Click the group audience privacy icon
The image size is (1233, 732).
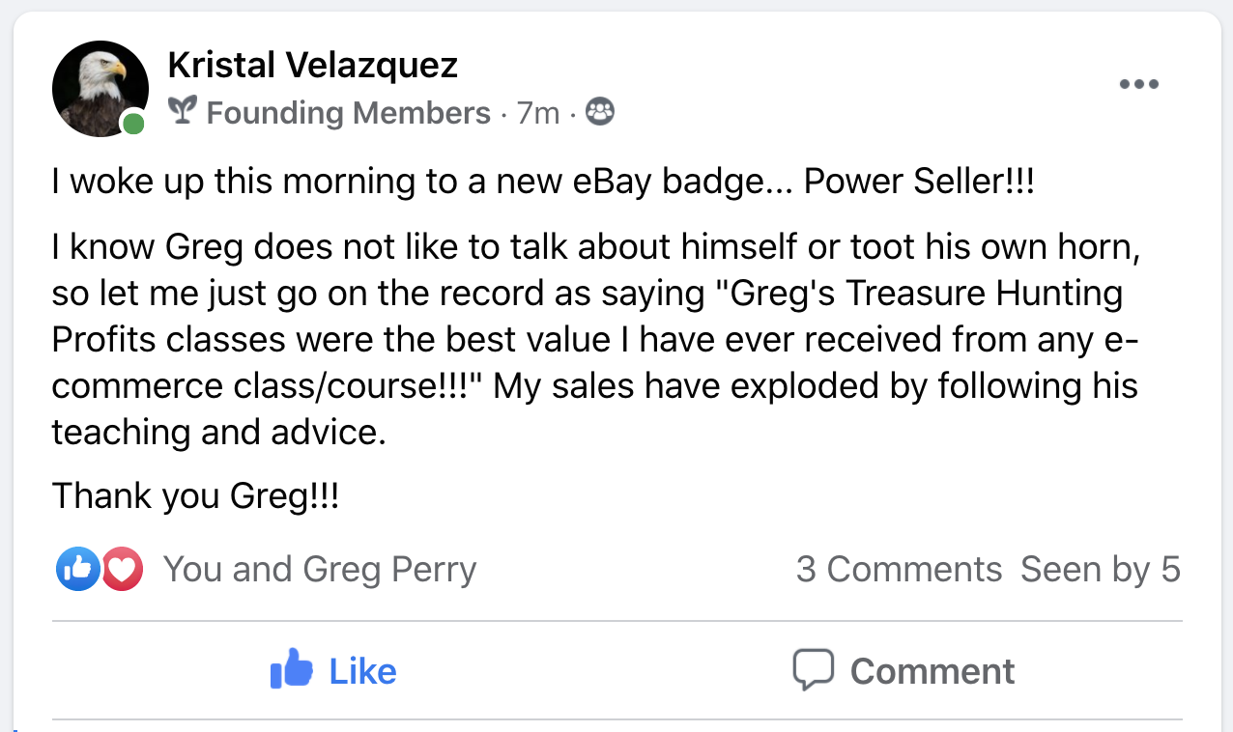click(x=600, y=113)
